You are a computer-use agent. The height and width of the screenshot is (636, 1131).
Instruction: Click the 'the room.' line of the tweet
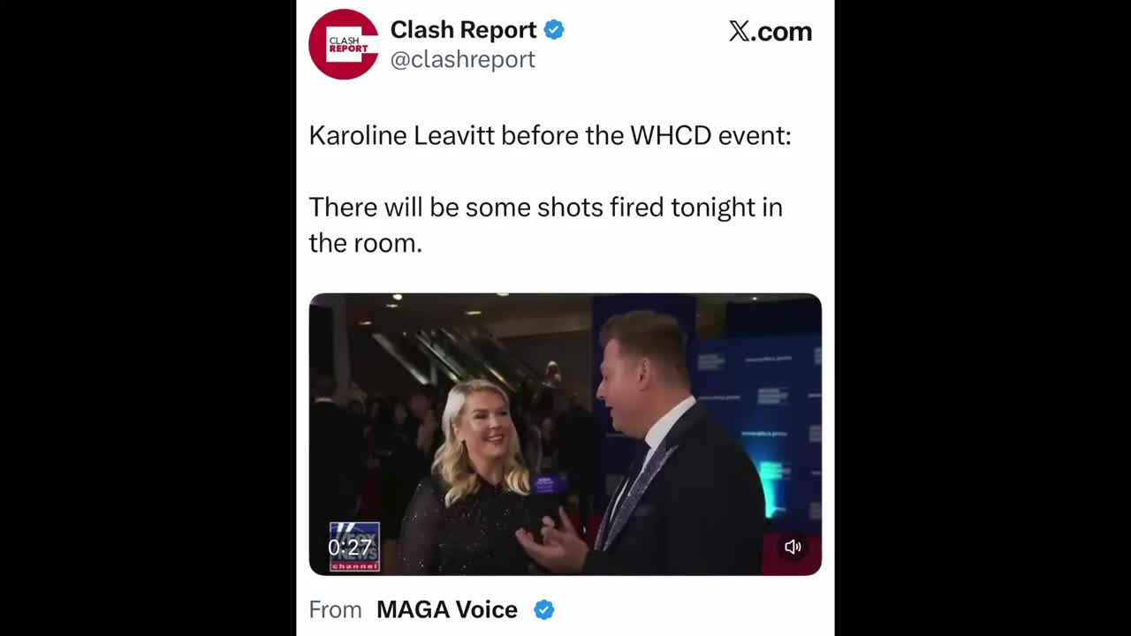coord(365,243)
